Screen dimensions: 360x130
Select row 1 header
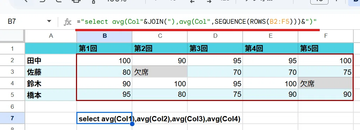(12, 48)
